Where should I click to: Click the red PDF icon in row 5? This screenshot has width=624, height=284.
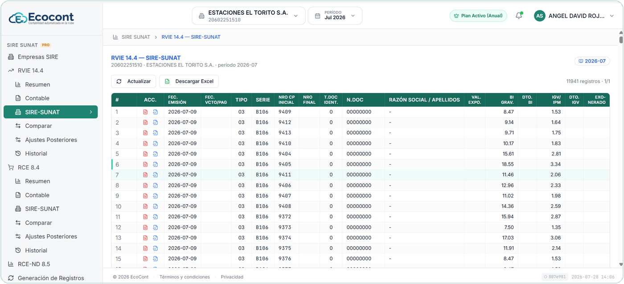click(x=145, y=154)
